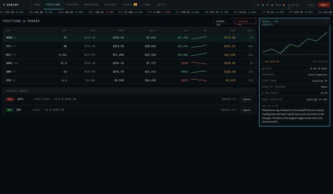Click the VTI sparkline chart
The height and width of the screenshot is (194, 333).
[x=199, y=46]
